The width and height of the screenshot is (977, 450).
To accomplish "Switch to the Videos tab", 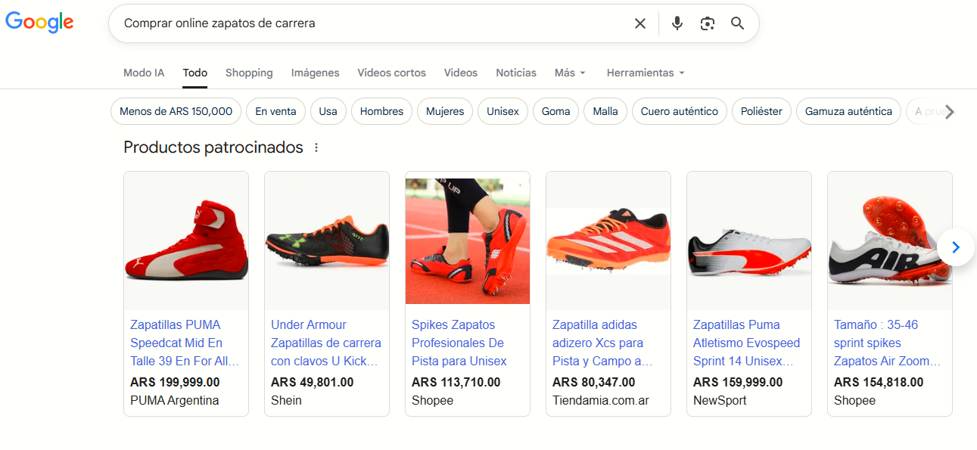I will click(x=461, y=73).
